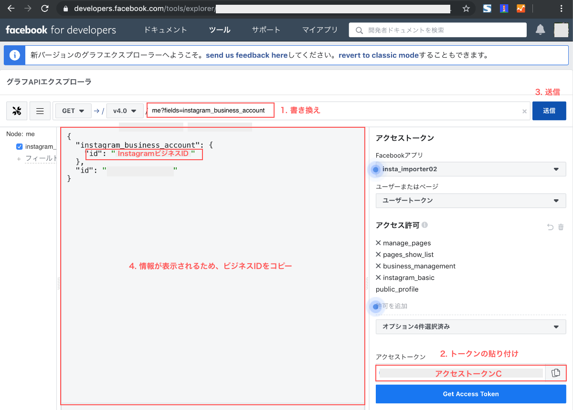Reload the page with the browser refresh icon

pos(45,8)
